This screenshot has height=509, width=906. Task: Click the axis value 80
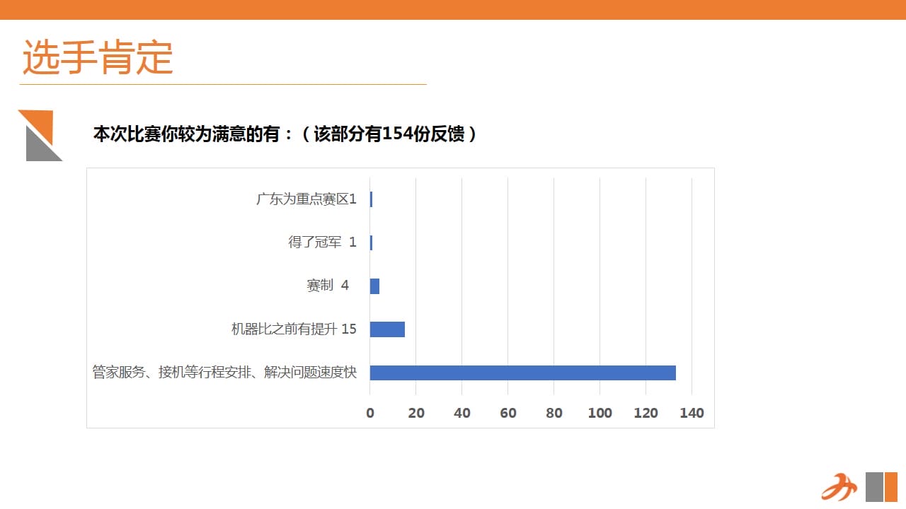pos(554,413)
